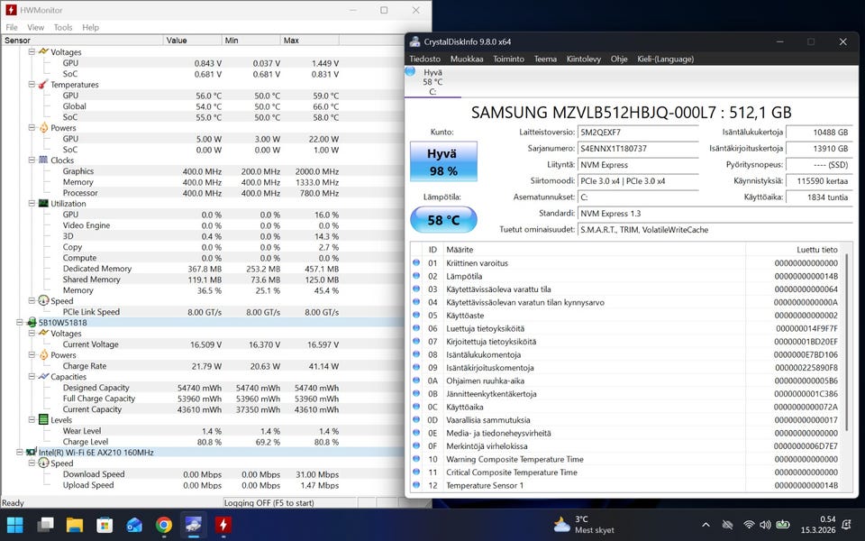Click the Temperatures thermometer icon in HWMonitor
865x541 pixels.
coord(43,85)
